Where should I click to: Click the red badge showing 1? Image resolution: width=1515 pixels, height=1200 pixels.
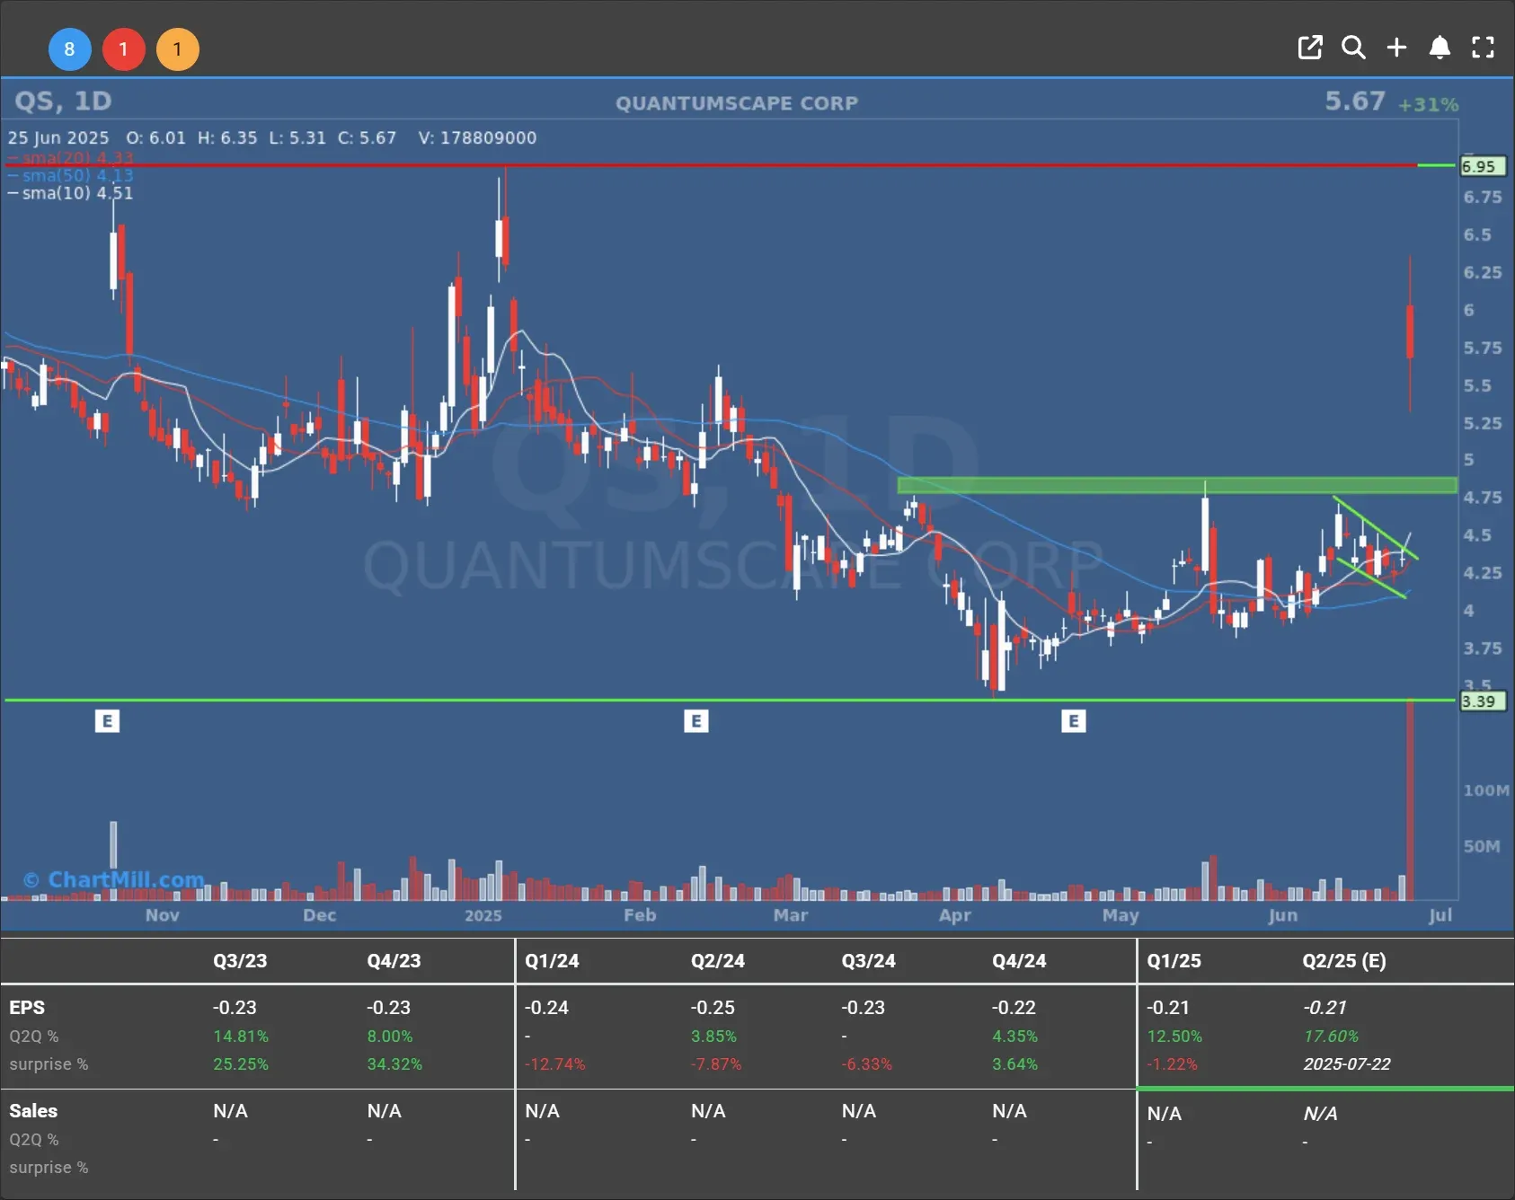click(123, 49)
